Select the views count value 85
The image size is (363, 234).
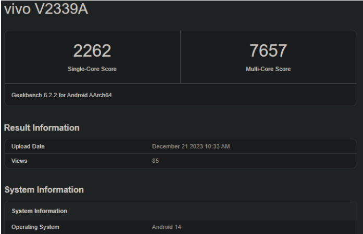[x=155, y=161]
